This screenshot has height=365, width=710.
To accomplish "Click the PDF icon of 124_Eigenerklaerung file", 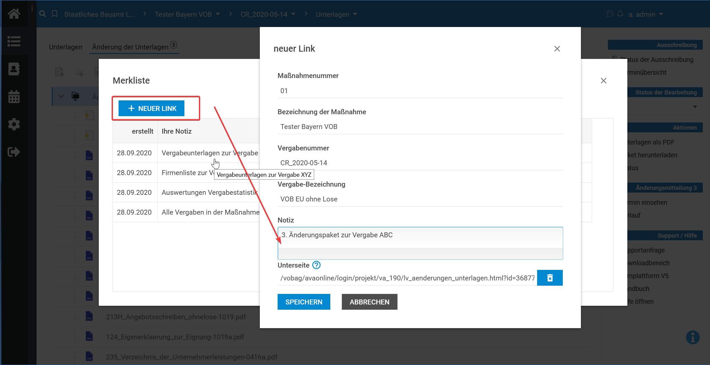I will click(89, 336).
